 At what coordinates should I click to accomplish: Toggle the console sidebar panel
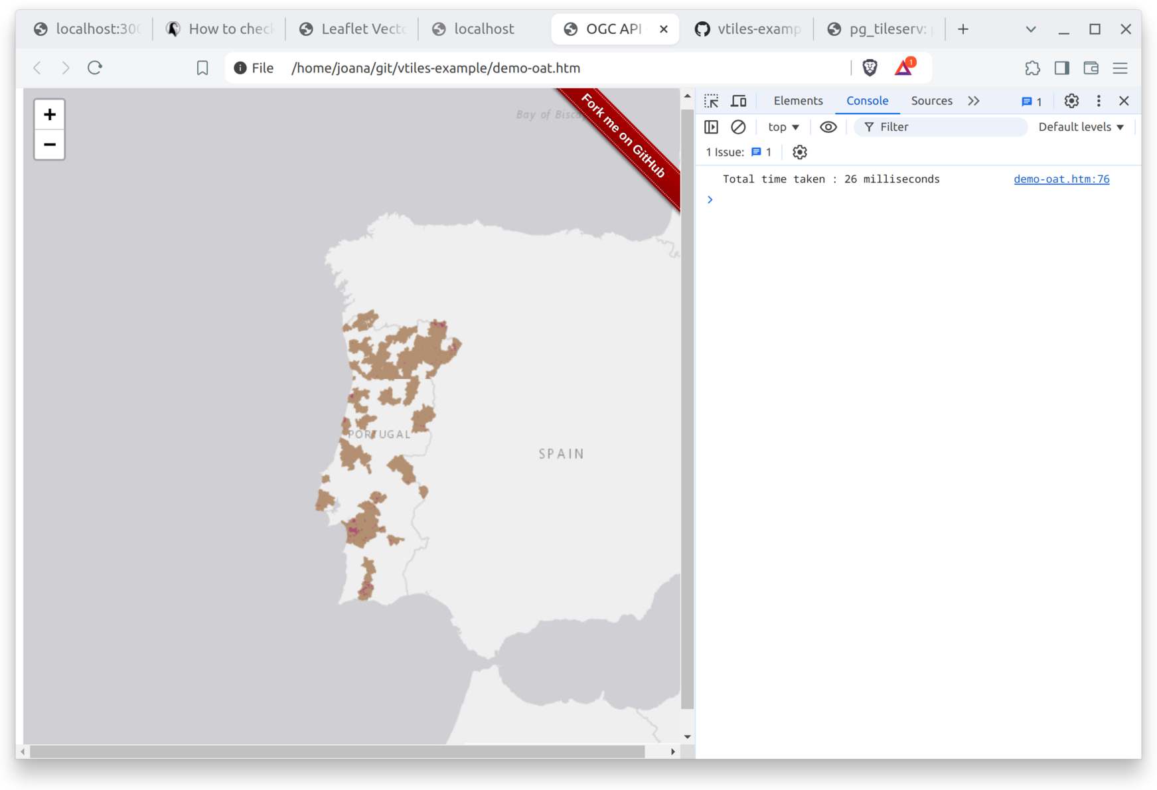coord(712,127)
